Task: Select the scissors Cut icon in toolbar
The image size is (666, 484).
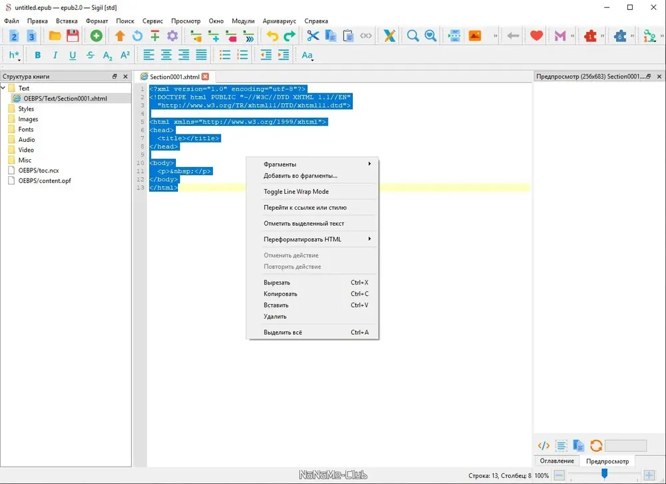Action: (x=312, y=36)
